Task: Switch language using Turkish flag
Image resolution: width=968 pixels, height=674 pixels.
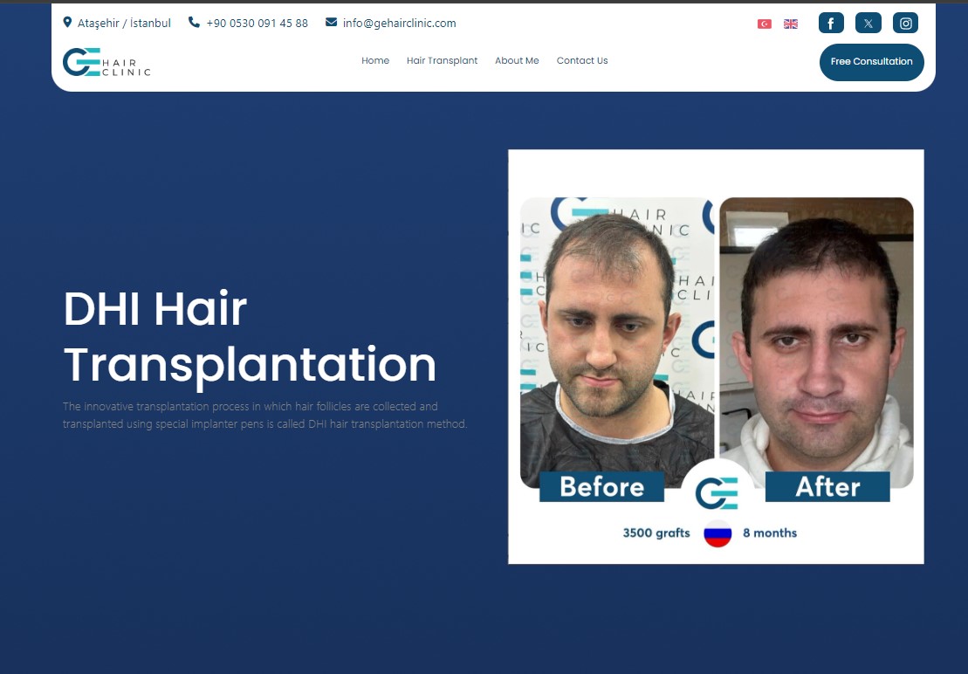Action: click(765, 24)
